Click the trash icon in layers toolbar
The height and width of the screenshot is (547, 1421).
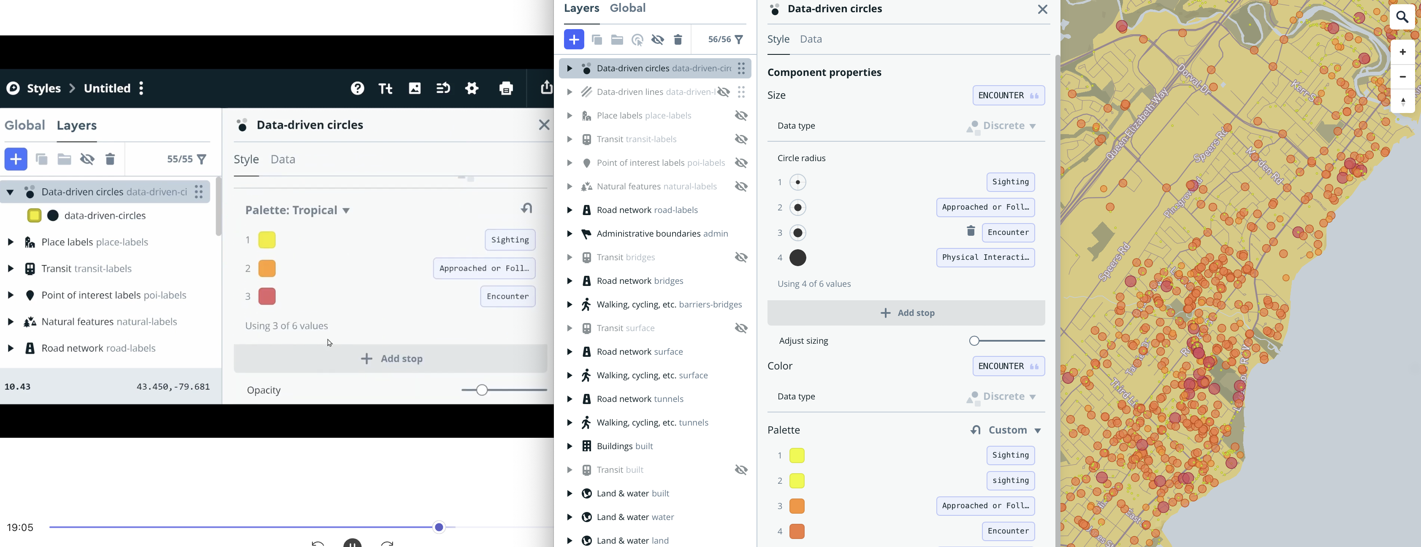[x=678, y=40]
